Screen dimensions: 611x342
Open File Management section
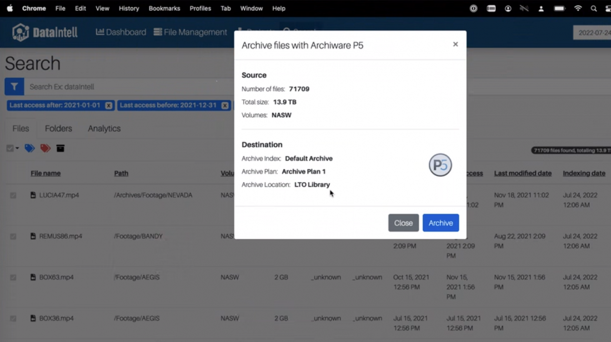[x=190, y=32]
